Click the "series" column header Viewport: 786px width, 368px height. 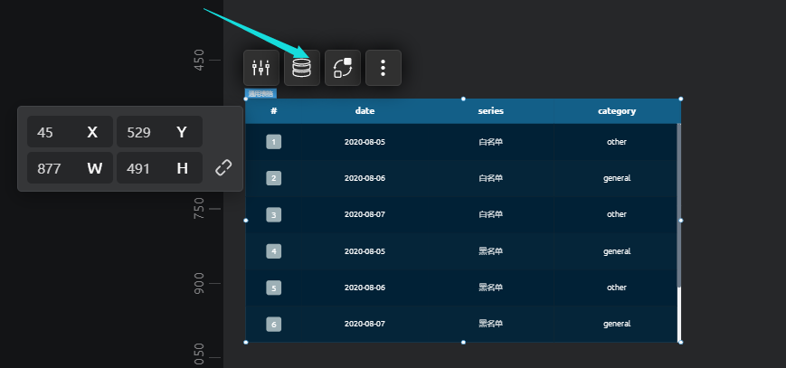coord(491,111)
